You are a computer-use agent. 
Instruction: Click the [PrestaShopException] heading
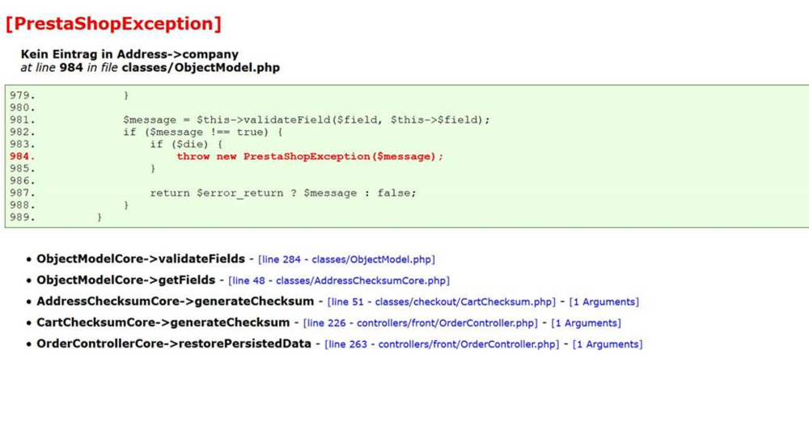[x=113, y=23]
